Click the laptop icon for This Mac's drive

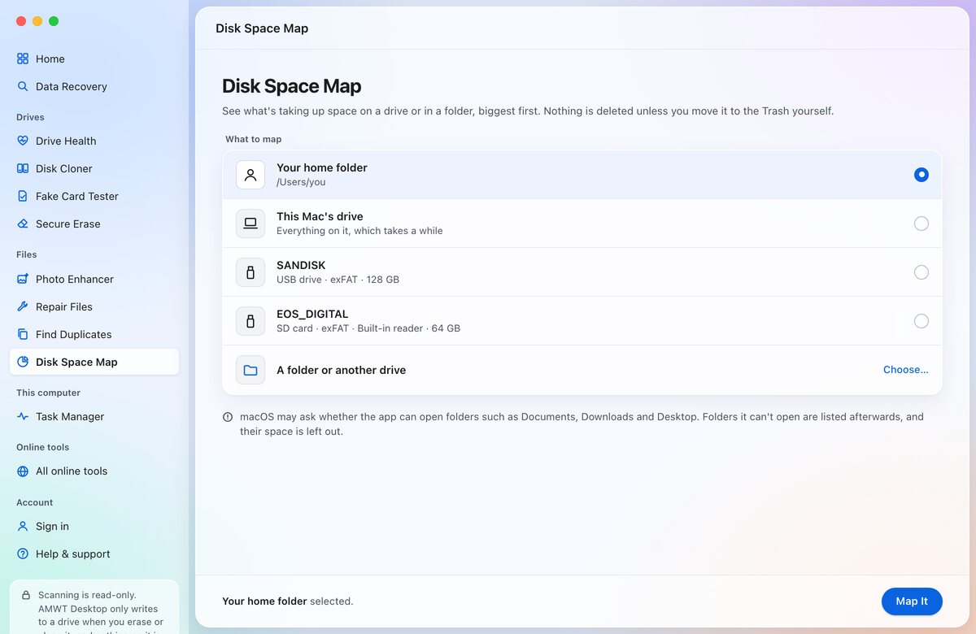(x=251, y=224)
